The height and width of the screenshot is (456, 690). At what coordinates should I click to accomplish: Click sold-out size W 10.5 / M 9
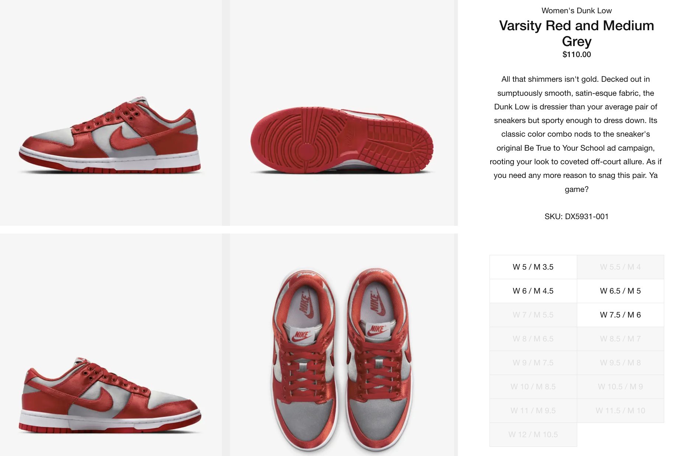[620, 387]
